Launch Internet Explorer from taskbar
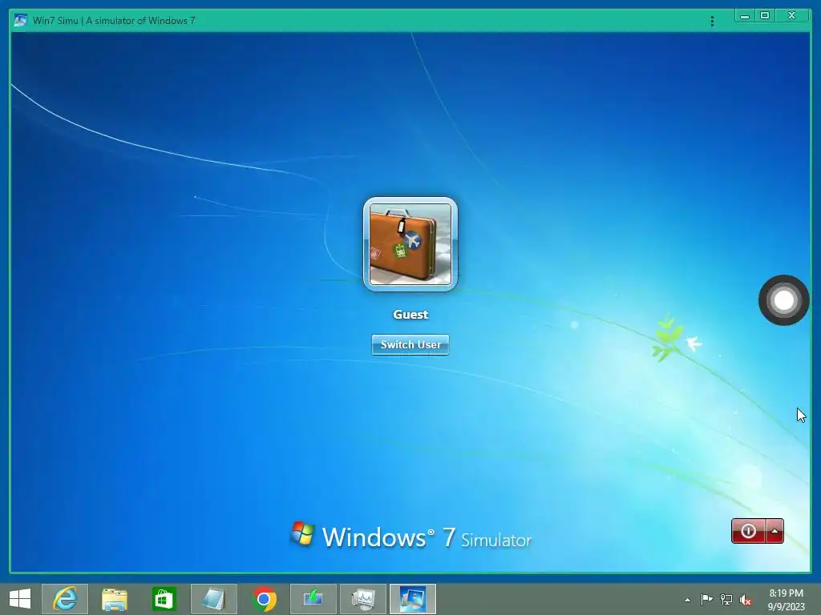This screenshot has height=615, width=821. click(x=65, y=599)
